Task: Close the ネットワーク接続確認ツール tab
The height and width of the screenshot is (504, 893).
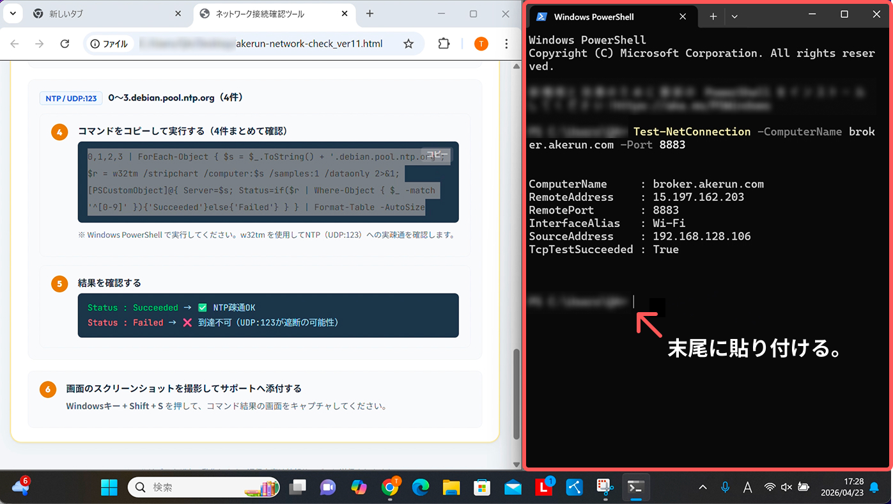Action: [x=345, y=13]
